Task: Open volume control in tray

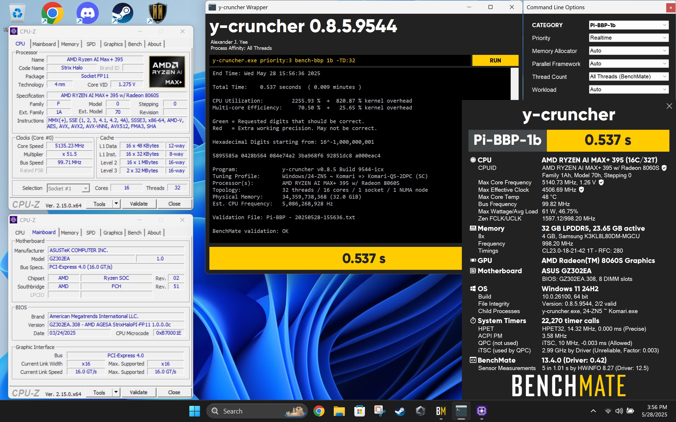Action: click(x=619, y=411)
